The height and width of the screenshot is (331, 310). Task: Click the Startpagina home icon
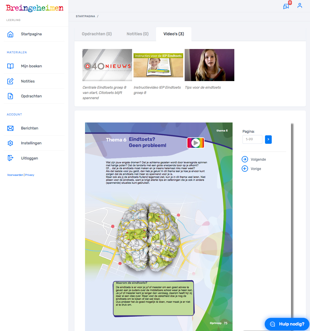pyautogui.click(x=10, y=34)
